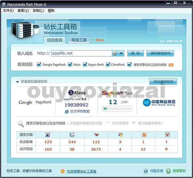Uncheck the Alexa query option
The height and width of the screenshot is (178, 193).
(x=70, y=64)
